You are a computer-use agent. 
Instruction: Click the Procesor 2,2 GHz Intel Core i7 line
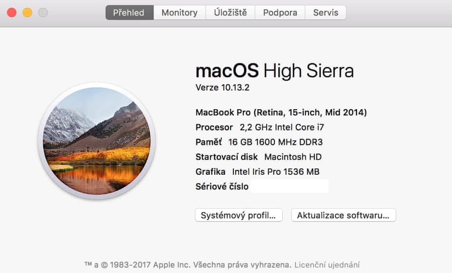[260, 128]
